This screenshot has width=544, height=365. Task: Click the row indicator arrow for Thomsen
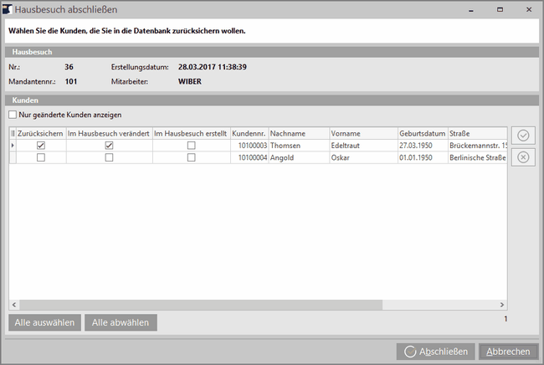[12, 146]
